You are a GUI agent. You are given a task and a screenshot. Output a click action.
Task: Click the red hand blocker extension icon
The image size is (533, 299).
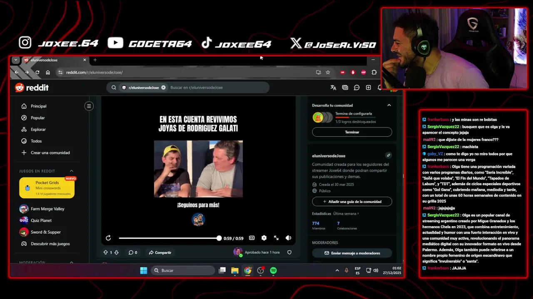(x=353, y=72)
